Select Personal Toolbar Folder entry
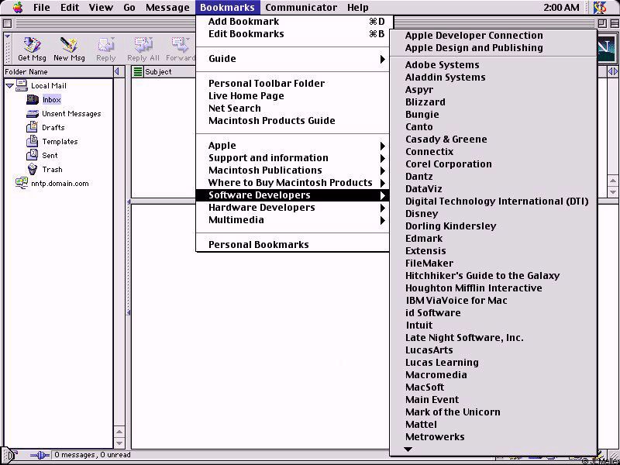The image size is (620, 465). (x=293, y=84)
